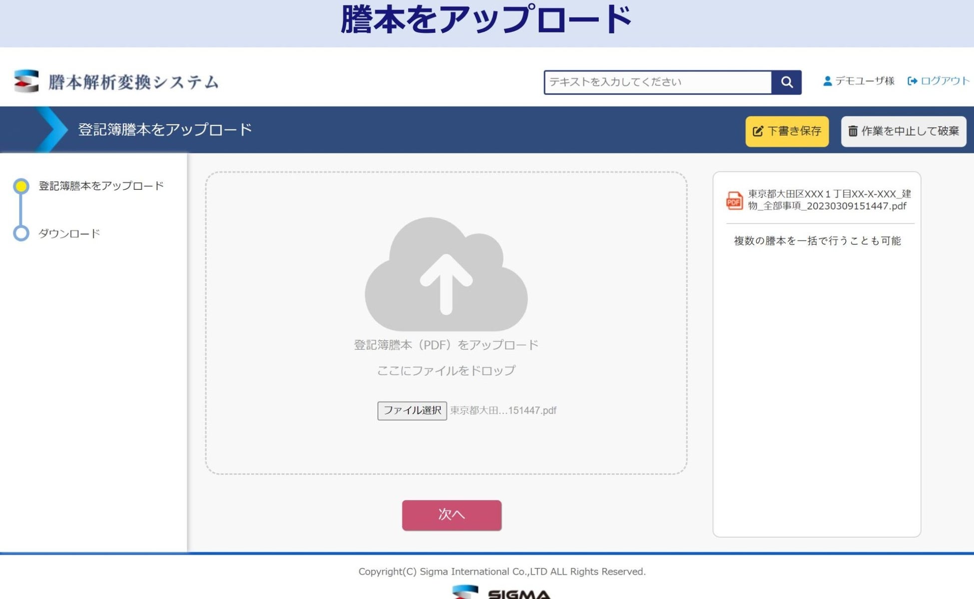The height and width of the screenshot is (599, 974).
Task: Click the magnifying glass search icon
Action: pyautogui.click(x=786, y=82)
